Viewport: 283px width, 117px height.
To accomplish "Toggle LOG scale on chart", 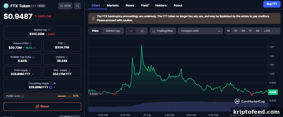I will point(267,31).
